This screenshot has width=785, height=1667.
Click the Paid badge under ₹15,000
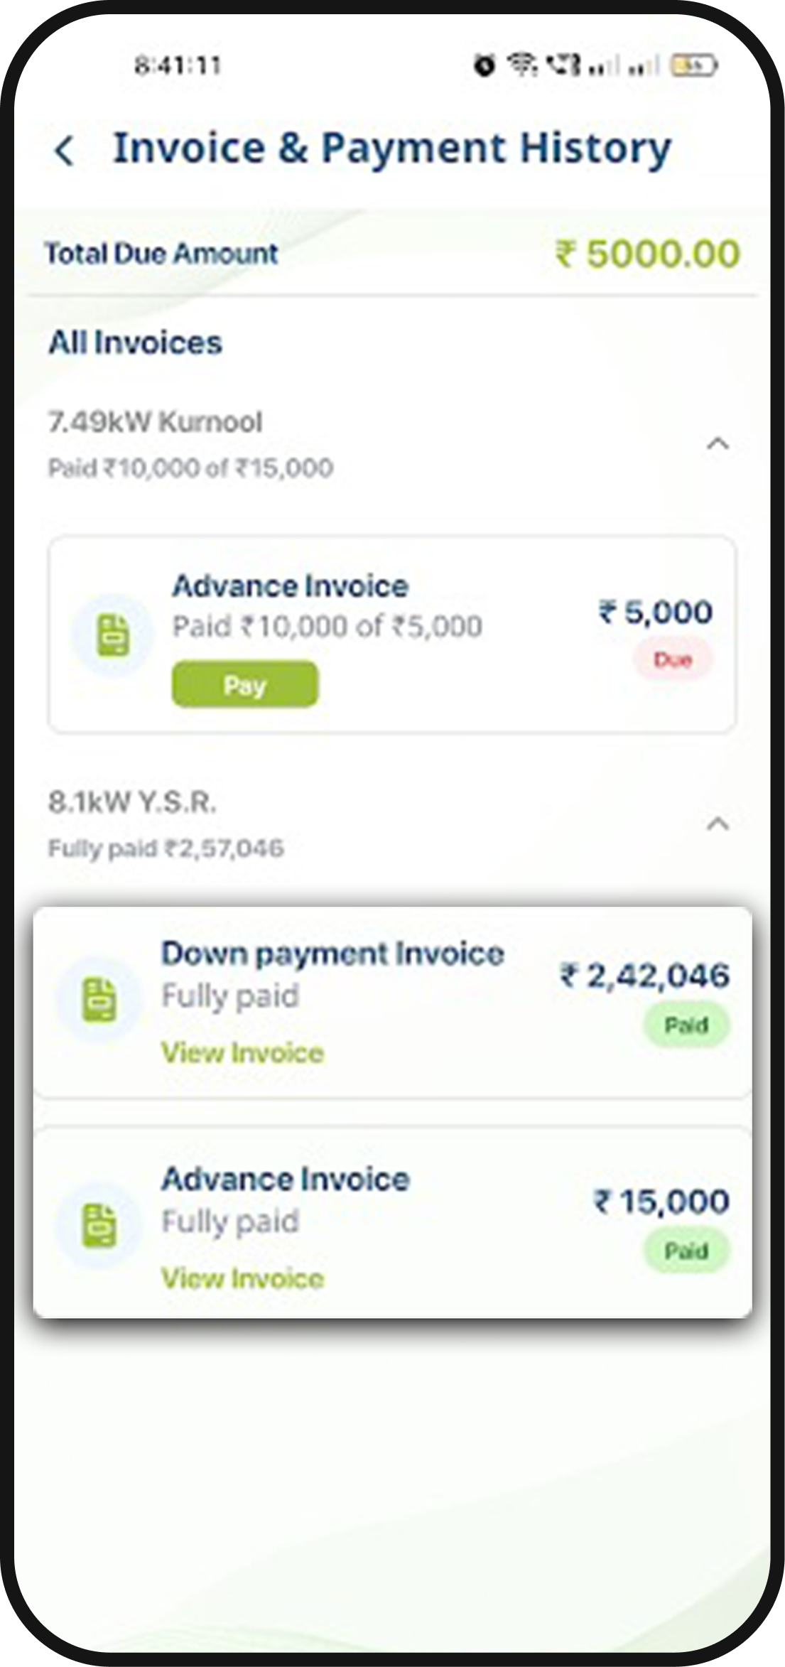[x=686, y=1251]
